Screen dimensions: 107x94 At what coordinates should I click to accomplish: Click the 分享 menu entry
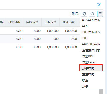pos(91,86)
